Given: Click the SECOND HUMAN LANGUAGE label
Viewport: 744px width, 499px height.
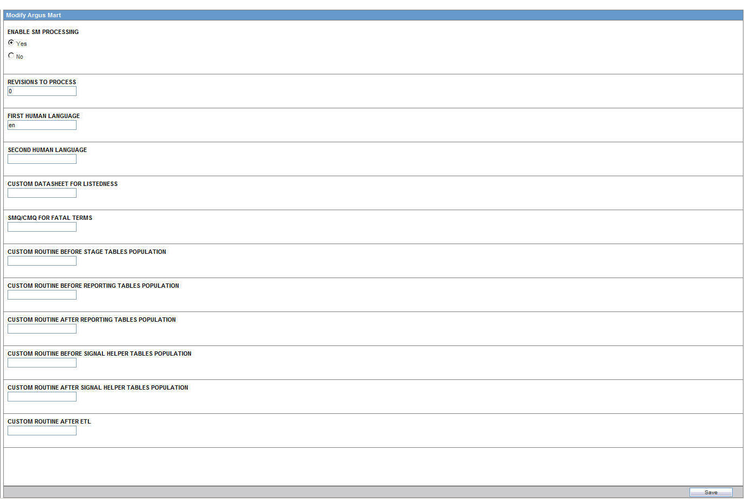Looking at the screenshot, I should 47,150.
